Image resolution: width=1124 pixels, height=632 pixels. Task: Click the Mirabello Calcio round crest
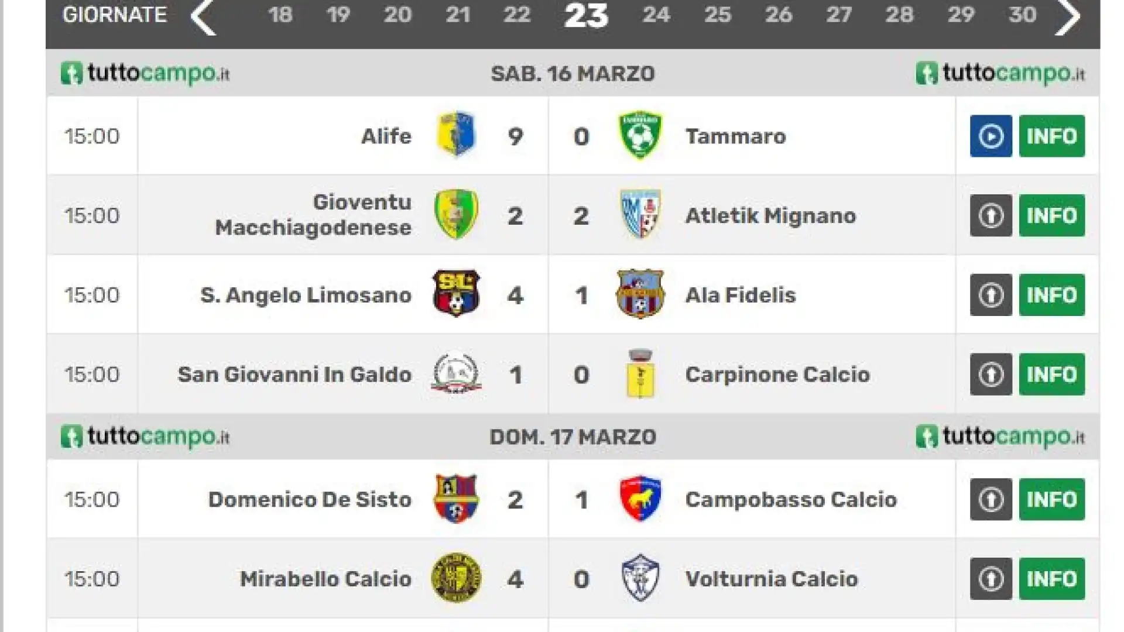(x=456, y=578)
